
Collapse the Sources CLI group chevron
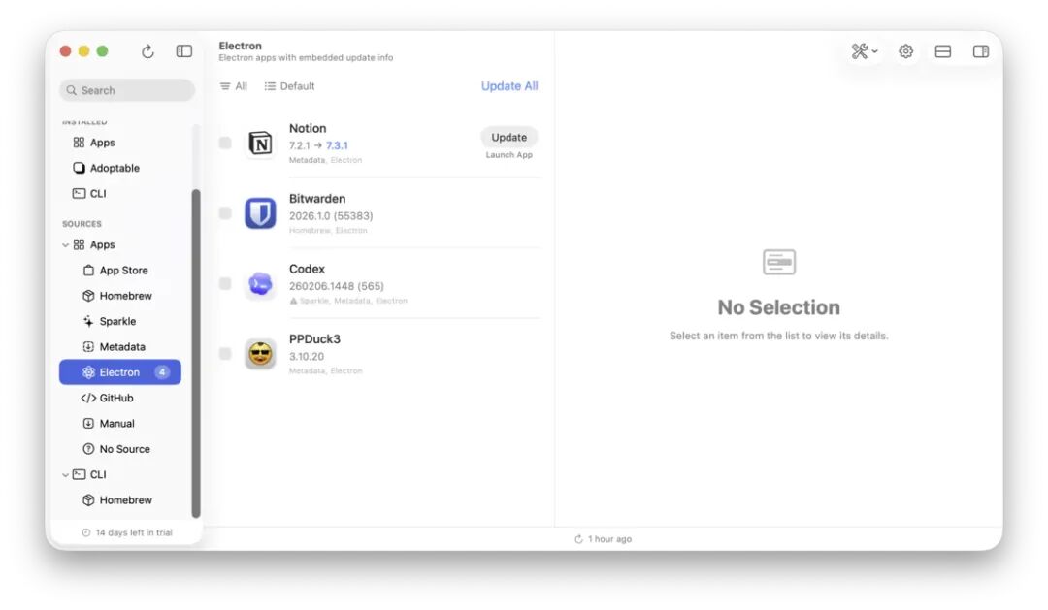[66, 475]
